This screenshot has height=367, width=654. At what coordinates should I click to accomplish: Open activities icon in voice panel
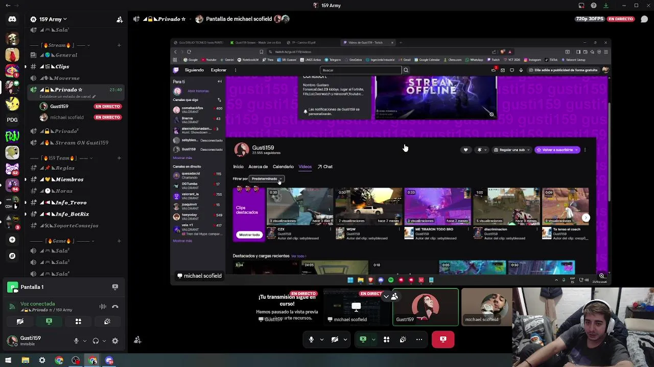click(78, 322)
